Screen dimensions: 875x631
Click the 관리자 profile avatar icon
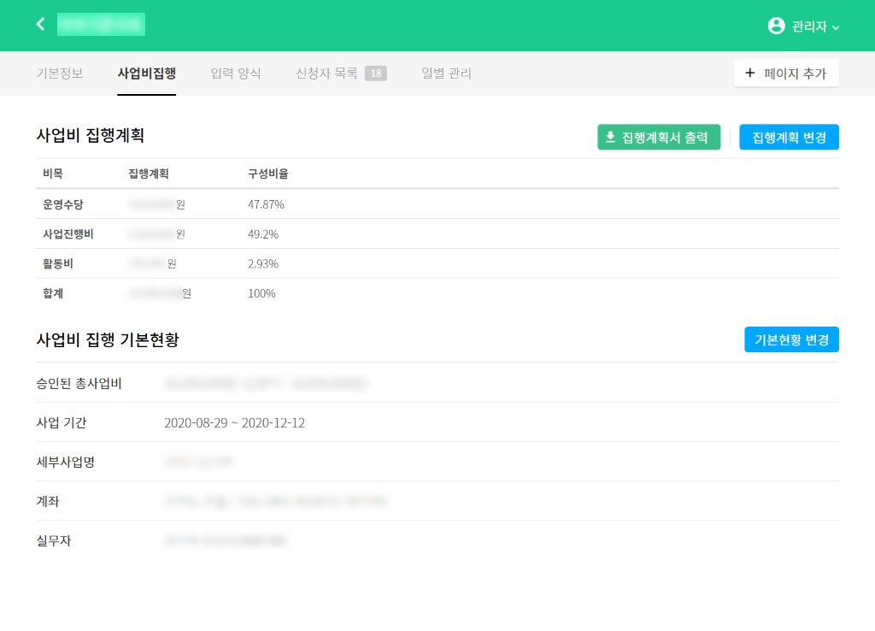click(x=776, y=26)
